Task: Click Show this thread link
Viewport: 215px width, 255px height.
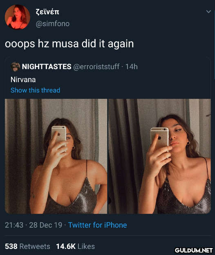Action: point(35,90)
